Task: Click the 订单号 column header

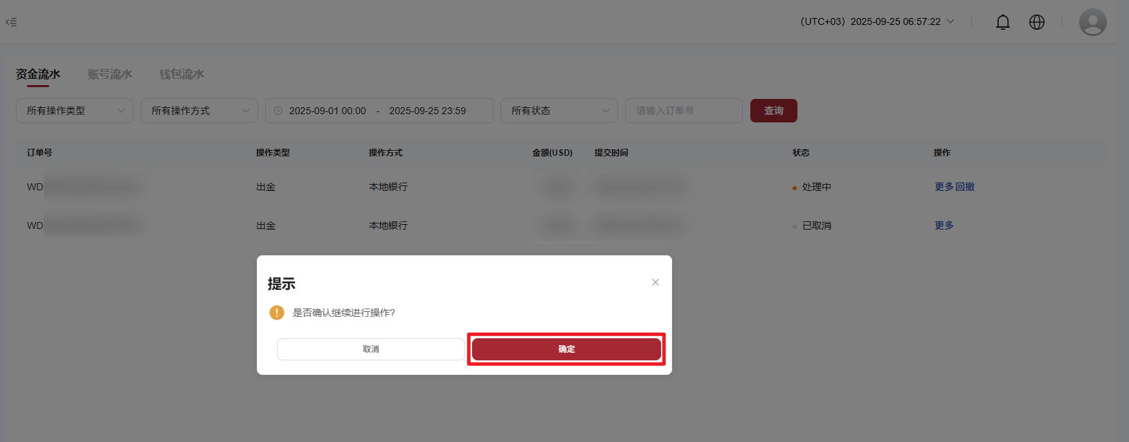Action: (39, 152)
